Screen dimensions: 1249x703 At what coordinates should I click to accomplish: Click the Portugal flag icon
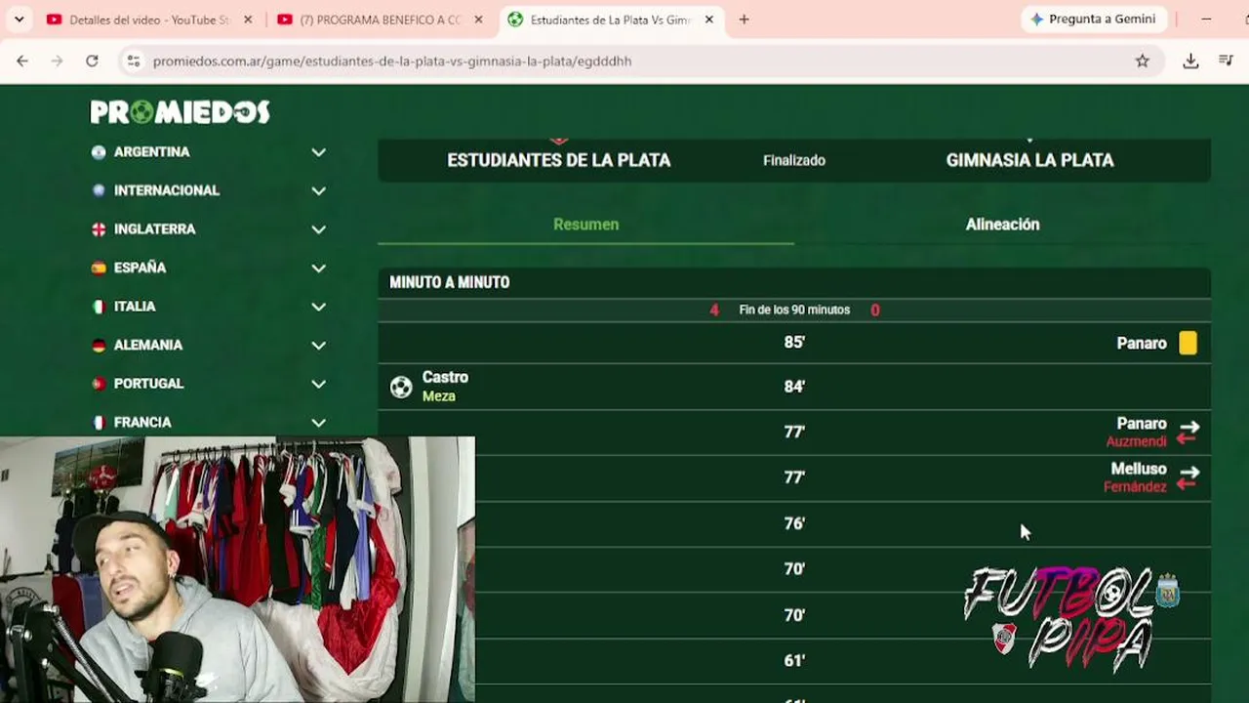(x=99, y=384)
